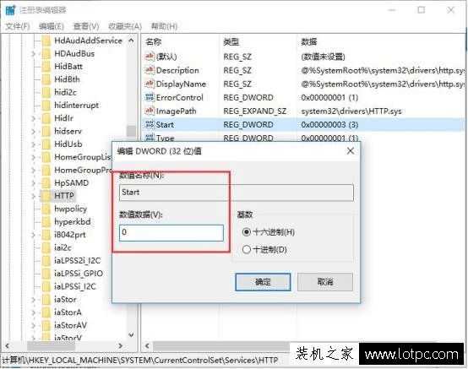The width and height of the screenshot is (468, 369).
Task: Open the 文件(F) menu
Action: [x=18, y=26]
